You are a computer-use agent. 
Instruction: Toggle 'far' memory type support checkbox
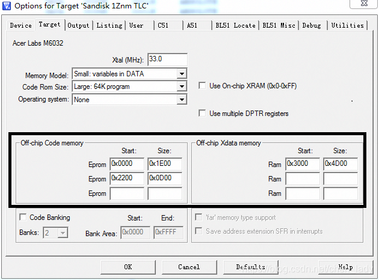pos(199,217)
